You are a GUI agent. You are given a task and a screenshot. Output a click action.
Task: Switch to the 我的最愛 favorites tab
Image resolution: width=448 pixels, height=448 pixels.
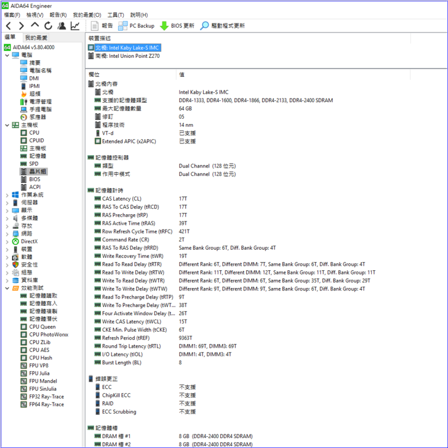click(x=36, y=38)
